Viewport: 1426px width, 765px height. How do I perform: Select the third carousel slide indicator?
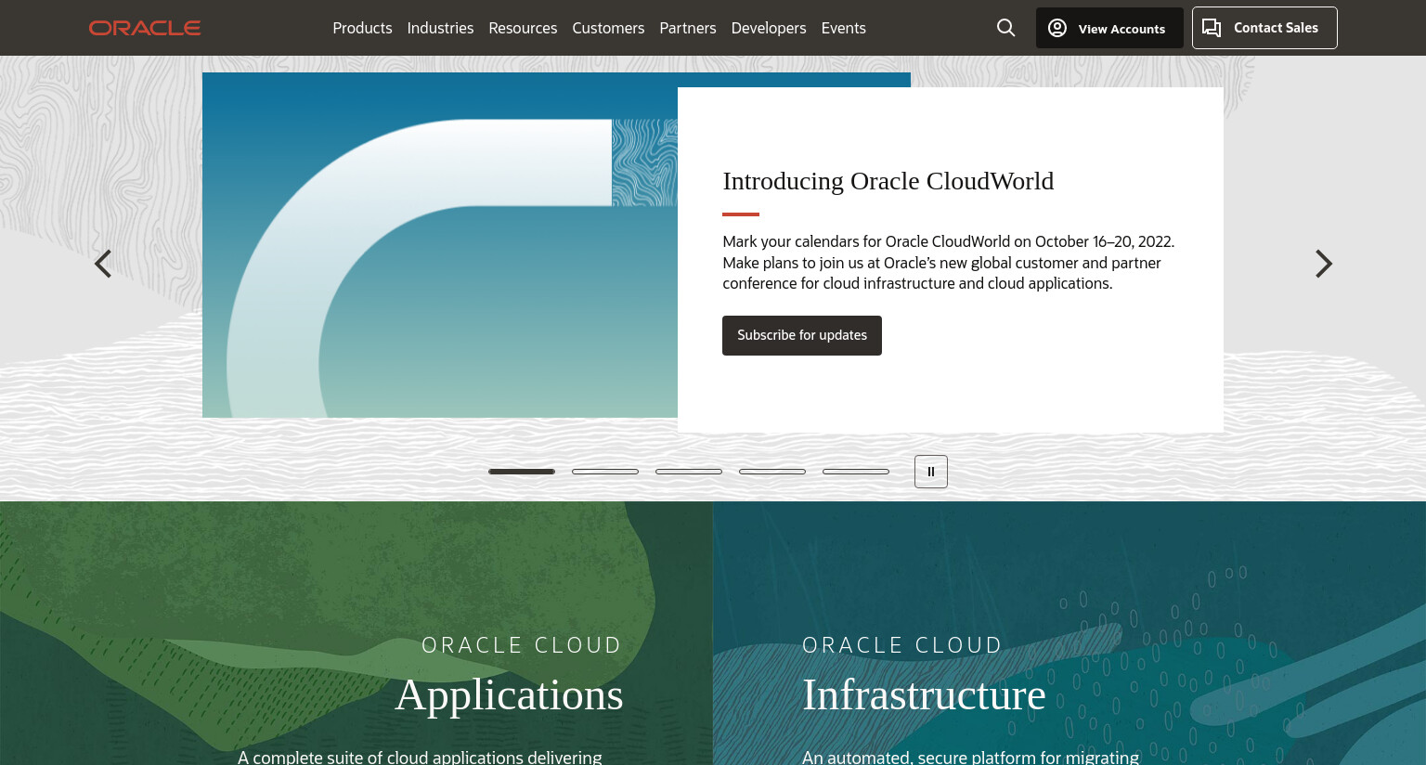tap(689, 472)
